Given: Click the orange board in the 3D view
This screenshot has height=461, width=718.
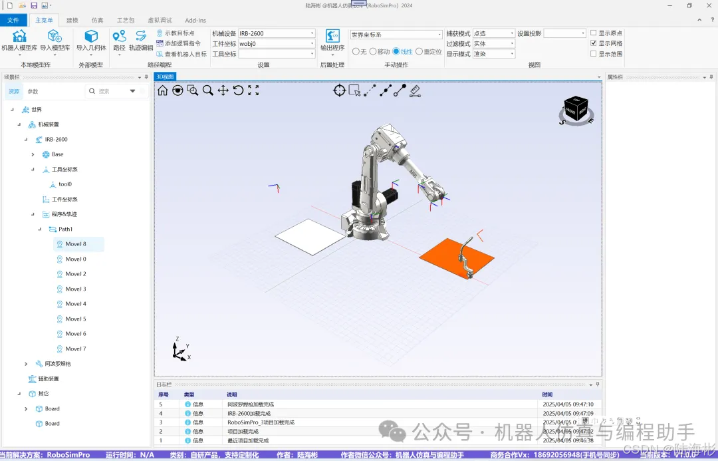Looking at the screenshot, I should pos(444,257).
